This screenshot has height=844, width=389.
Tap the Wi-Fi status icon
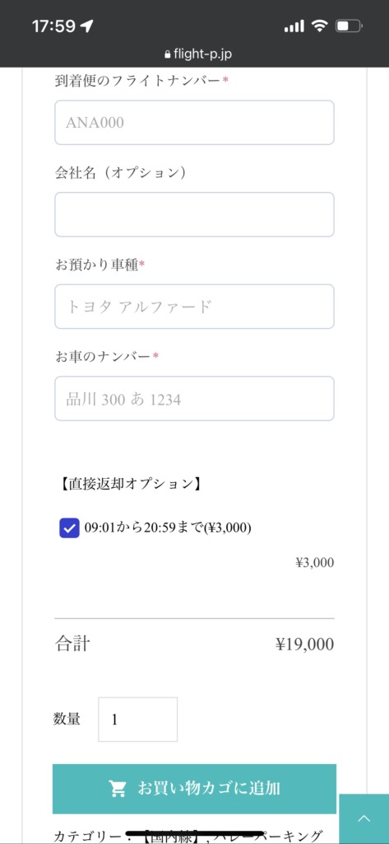(320, 26)
